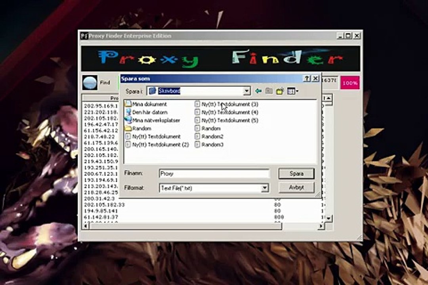Select the Random2 text file
Image resolution: width=428 pixels, height=285 pixels.
(209, 136)
